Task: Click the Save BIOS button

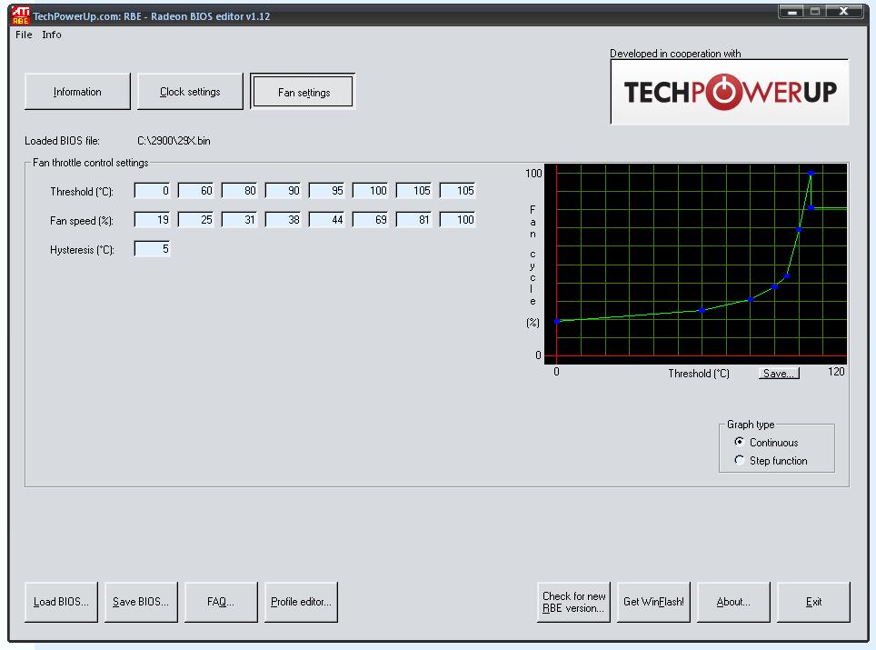Action: point(141,602)
